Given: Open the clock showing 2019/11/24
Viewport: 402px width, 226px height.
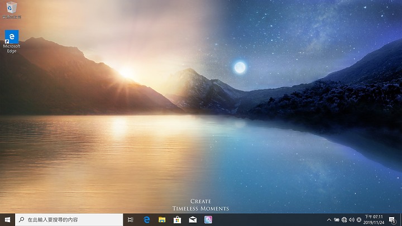Looking at the screenshot, I should [374, 220].
